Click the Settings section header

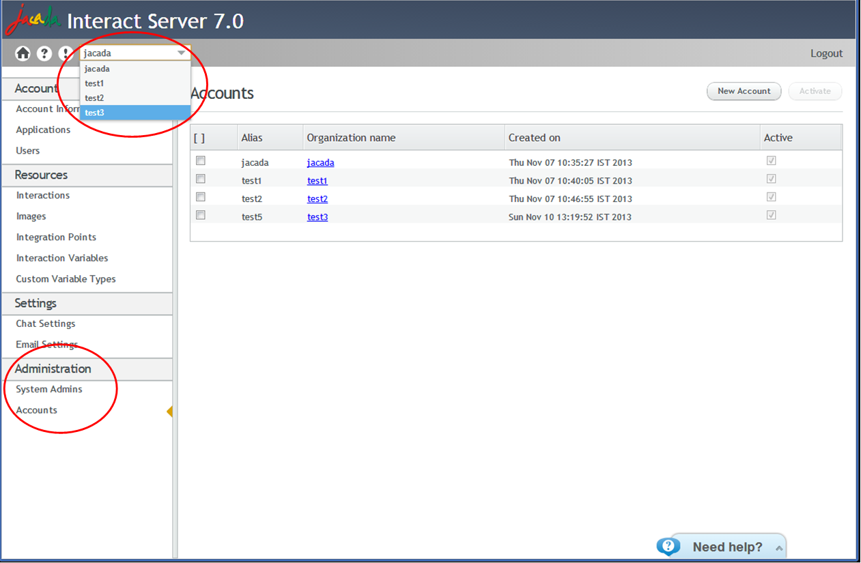coord(87,304)
